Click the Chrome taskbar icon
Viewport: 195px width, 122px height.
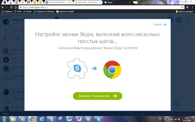(32, 119)
